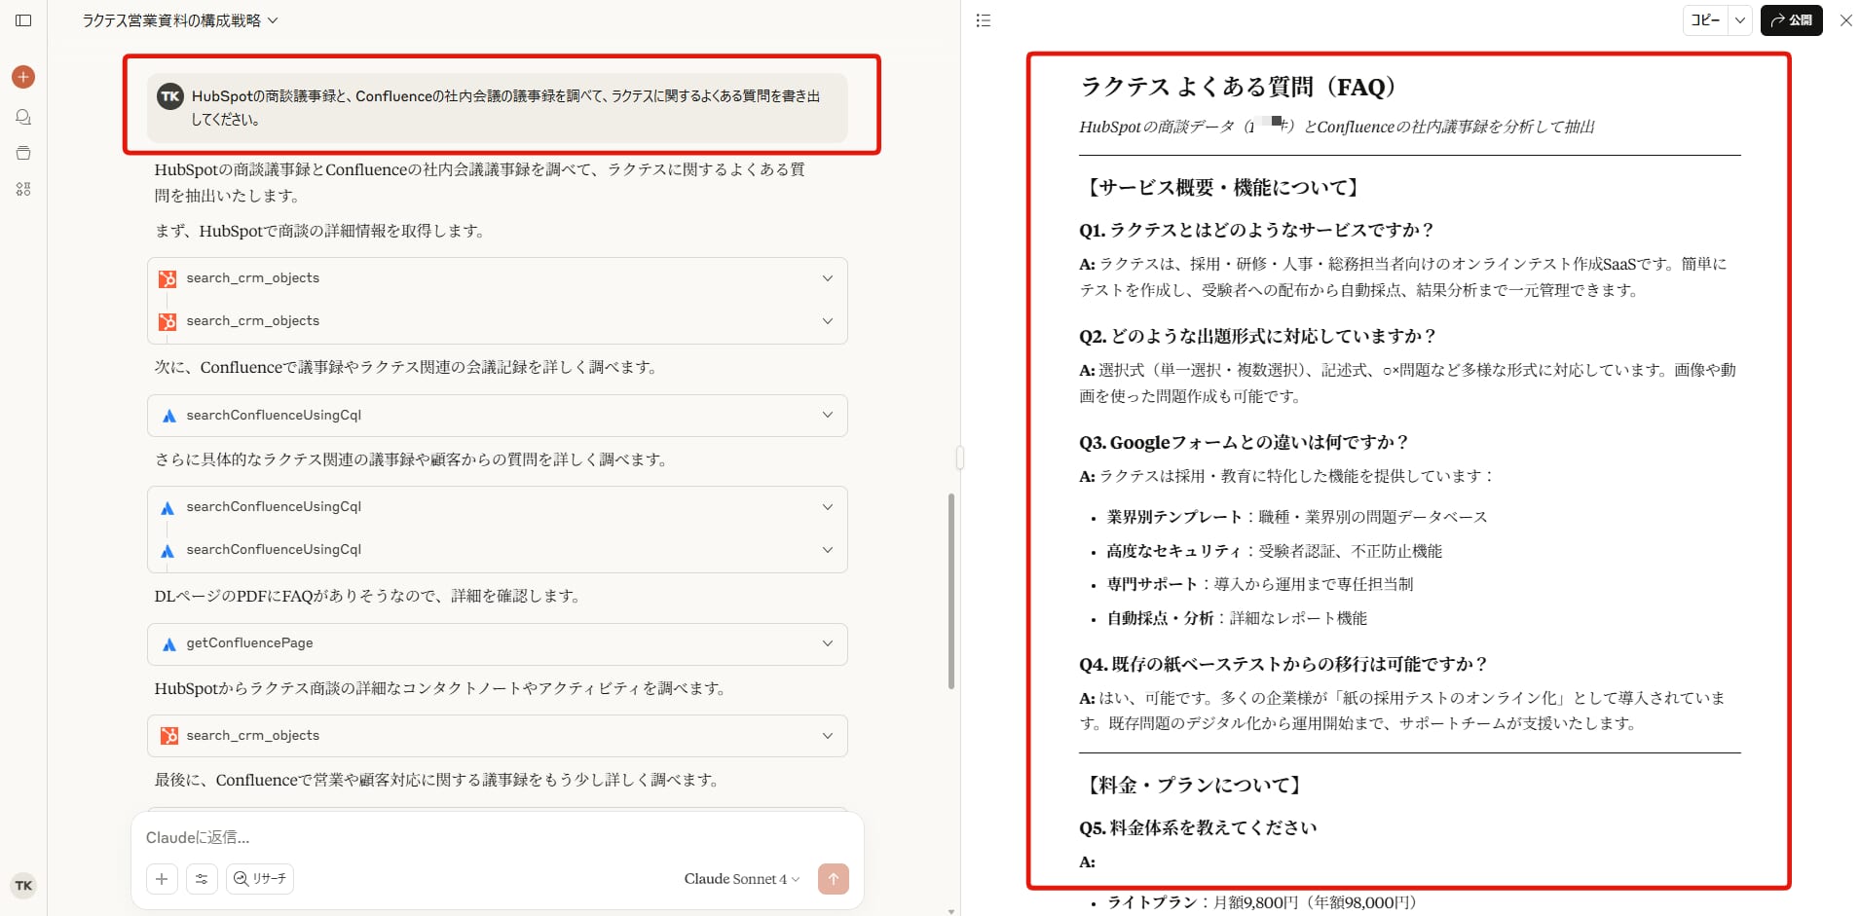Image resolution: width=1860 pixels, height=916 pixels.
Task: Click heading Q4. 既存の紙ベーステストからの移行は可能ですか？
Action: click(x=1283, y=665)
